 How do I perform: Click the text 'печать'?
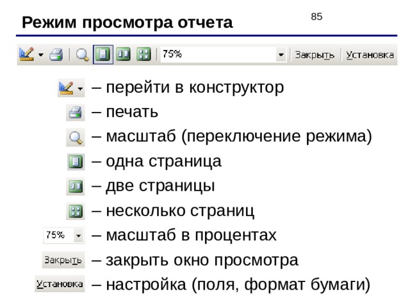[132, 113]
